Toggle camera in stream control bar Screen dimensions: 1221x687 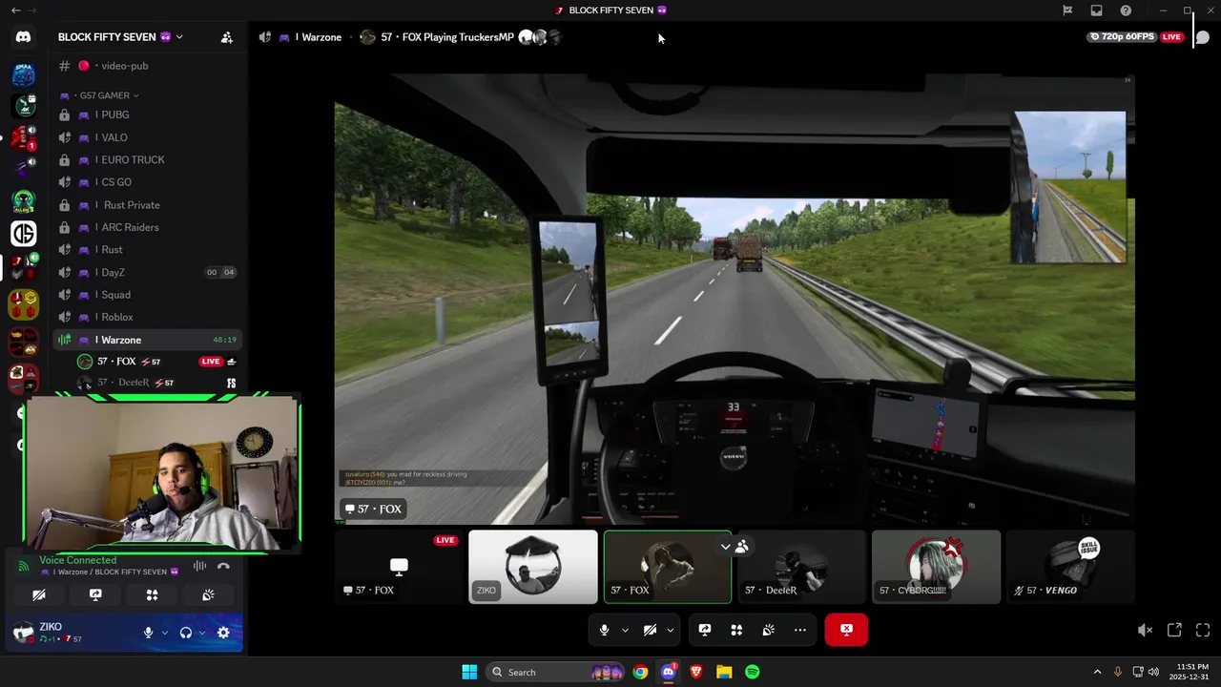(650, 630)
